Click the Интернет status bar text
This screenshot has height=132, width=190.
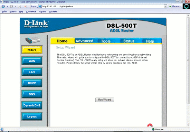pyautogui.click(x=160, y=130)
